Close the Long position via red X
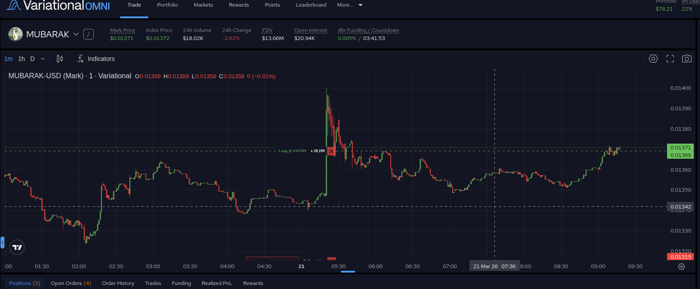The height and width of the screenshot is (289, 700). 331,151
